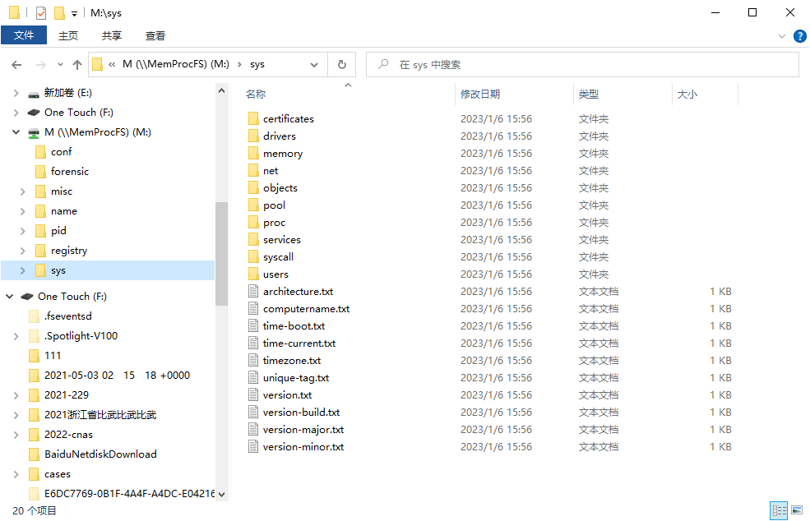Select the time-boot.txt file name

(x=294, y=325)
